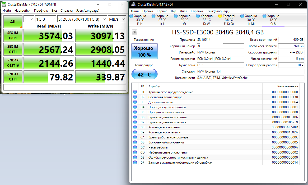Screen dimensions: 308x185
Task: Open Профиль menu in CrystalDiskMark
Action: pyautogui.click(x=41, y=11)
